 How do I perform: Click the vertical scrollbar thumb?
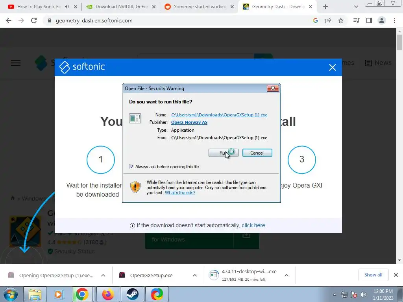click(x=399, y=42)
